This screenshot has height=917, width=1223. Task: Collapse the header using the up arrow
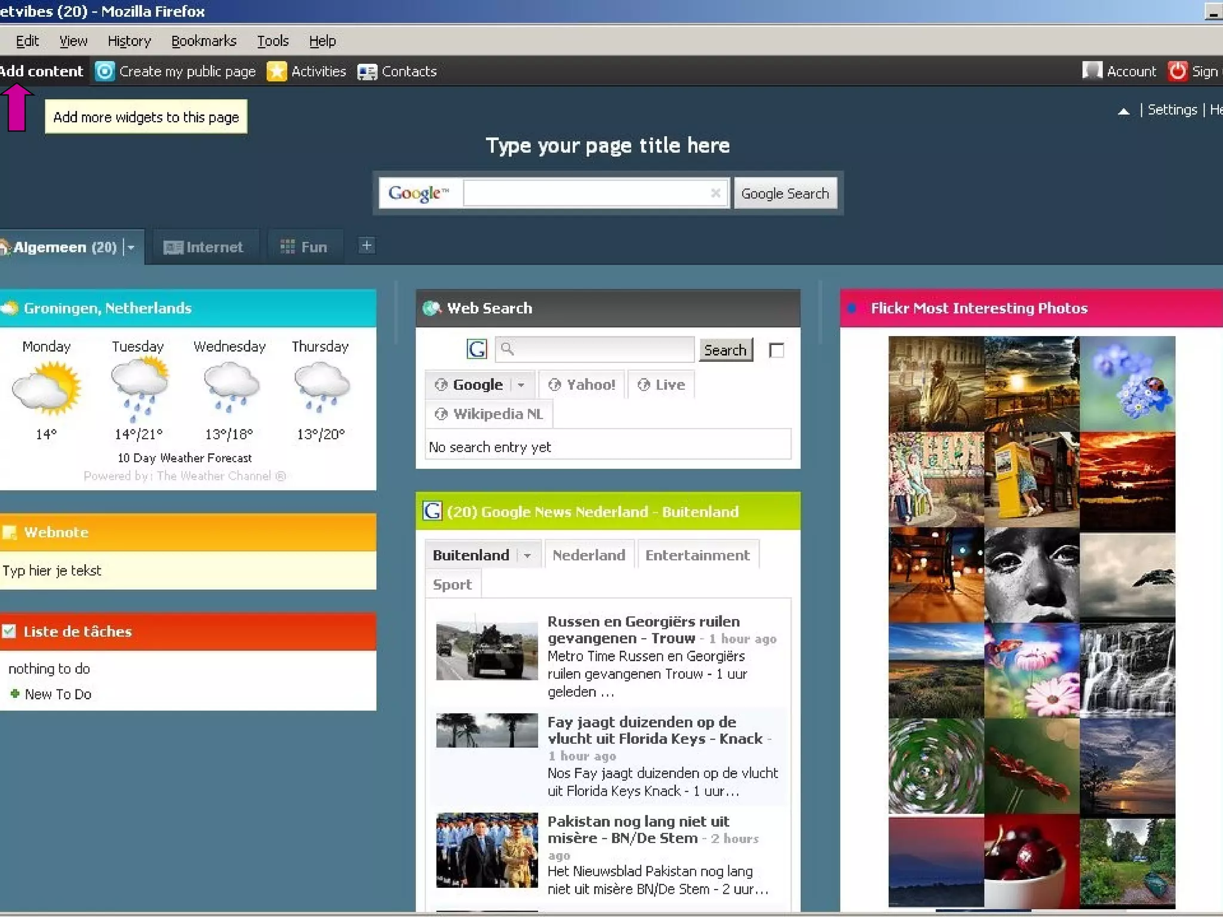point(1123,111)
